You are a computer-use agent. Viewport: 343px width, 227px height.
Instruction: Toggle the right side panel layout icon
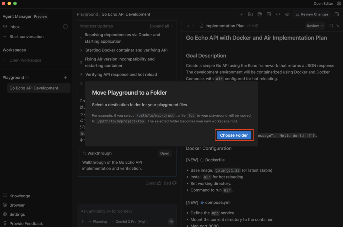pos(337,14)
